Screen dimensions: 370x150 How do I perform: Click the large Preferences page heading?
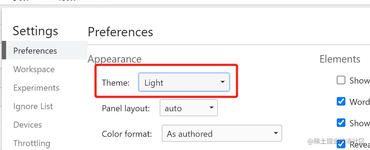tap(120, 32)
